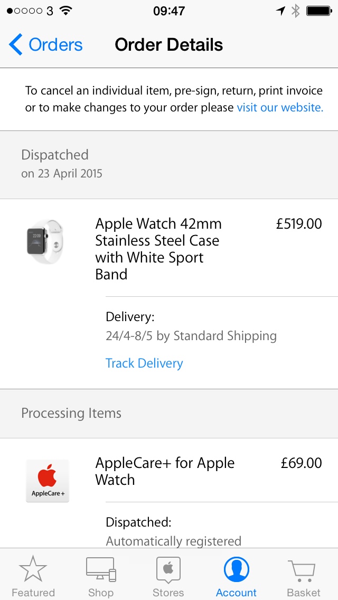Image resolution: width=338 pixels, height=600 pixels.
Task: Switch to the Basket tab label
Action: pyautogui.click(x=304, y=593)
